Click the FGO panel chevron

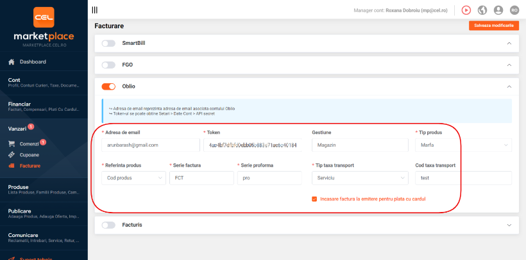coord(509,65)
